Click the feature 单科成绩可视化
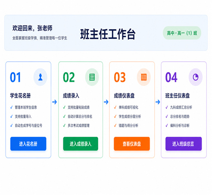 [x=128, y=107]
